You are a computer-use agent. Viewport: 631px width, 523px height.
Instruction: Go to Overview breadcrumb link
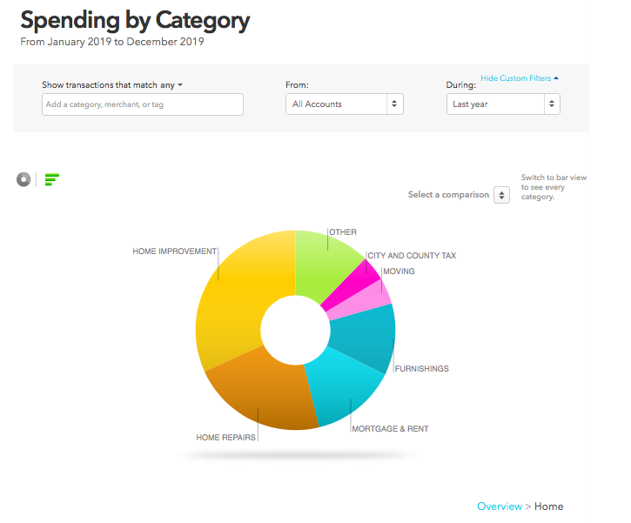click(x=499, y=506)
